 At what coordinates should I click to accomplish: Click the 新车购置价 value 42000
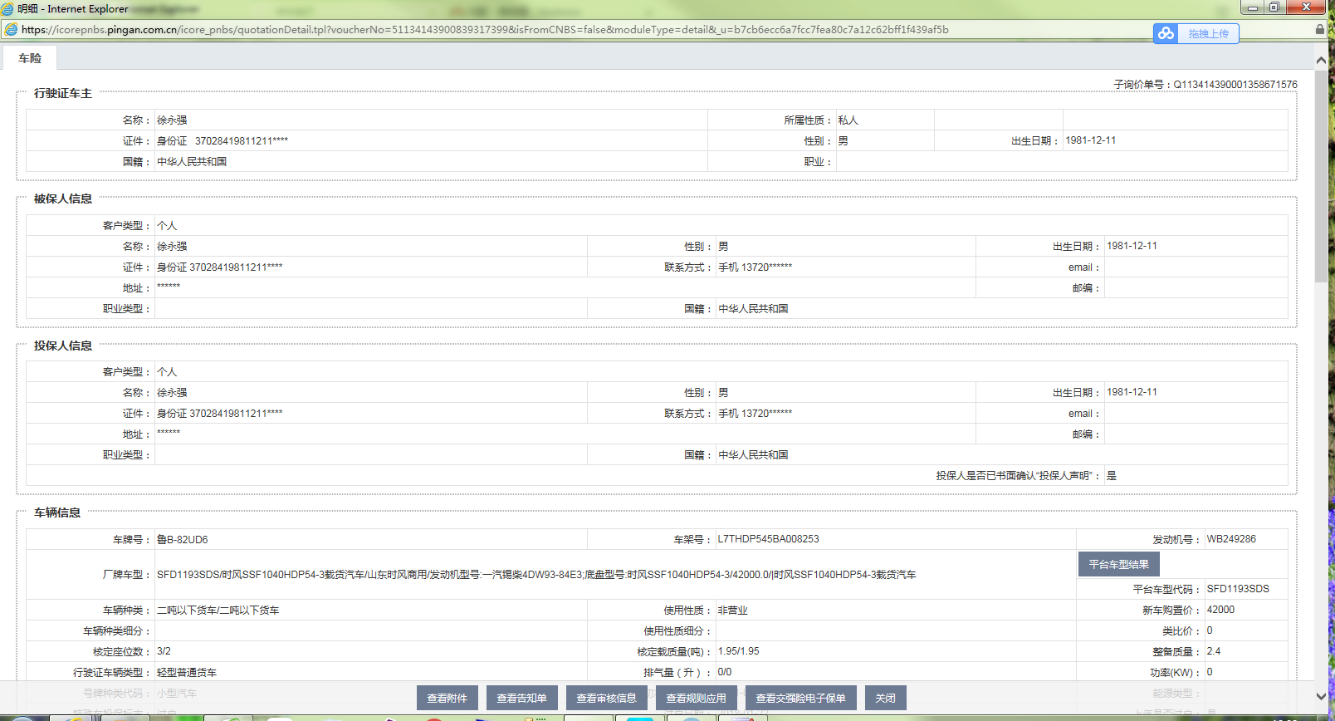coord(1220,610)
